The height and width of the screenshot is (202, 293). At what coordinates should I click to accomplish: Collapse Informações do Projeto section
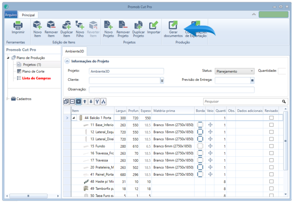[x=67, y=61]
